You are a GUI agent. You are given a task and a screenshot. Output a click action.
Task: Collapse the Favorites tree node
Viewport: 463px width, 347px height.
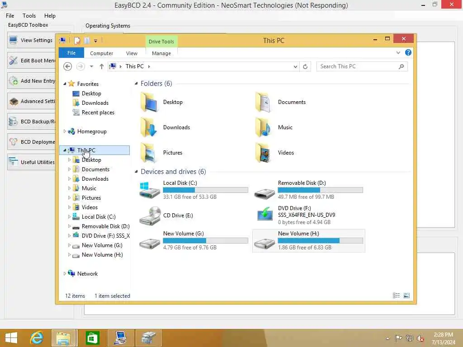[x=65, y=84]
